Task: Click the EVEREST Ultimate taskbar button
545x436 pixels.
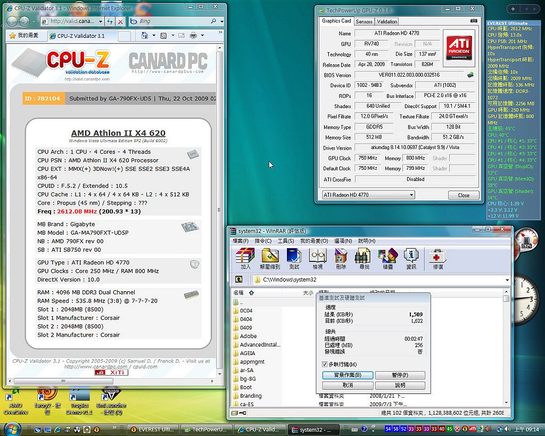Action: pos(153,430)
